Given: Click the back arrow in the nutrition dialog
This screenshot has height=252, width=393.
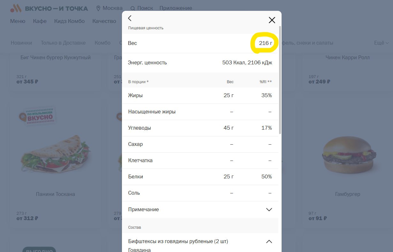Looking at the screenshot, I should (x=130, y=18).
